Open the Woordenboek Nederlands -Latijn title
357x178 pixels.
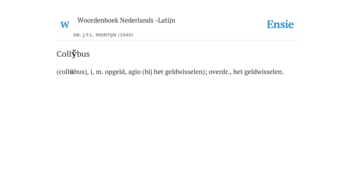(x=126, y=21)
